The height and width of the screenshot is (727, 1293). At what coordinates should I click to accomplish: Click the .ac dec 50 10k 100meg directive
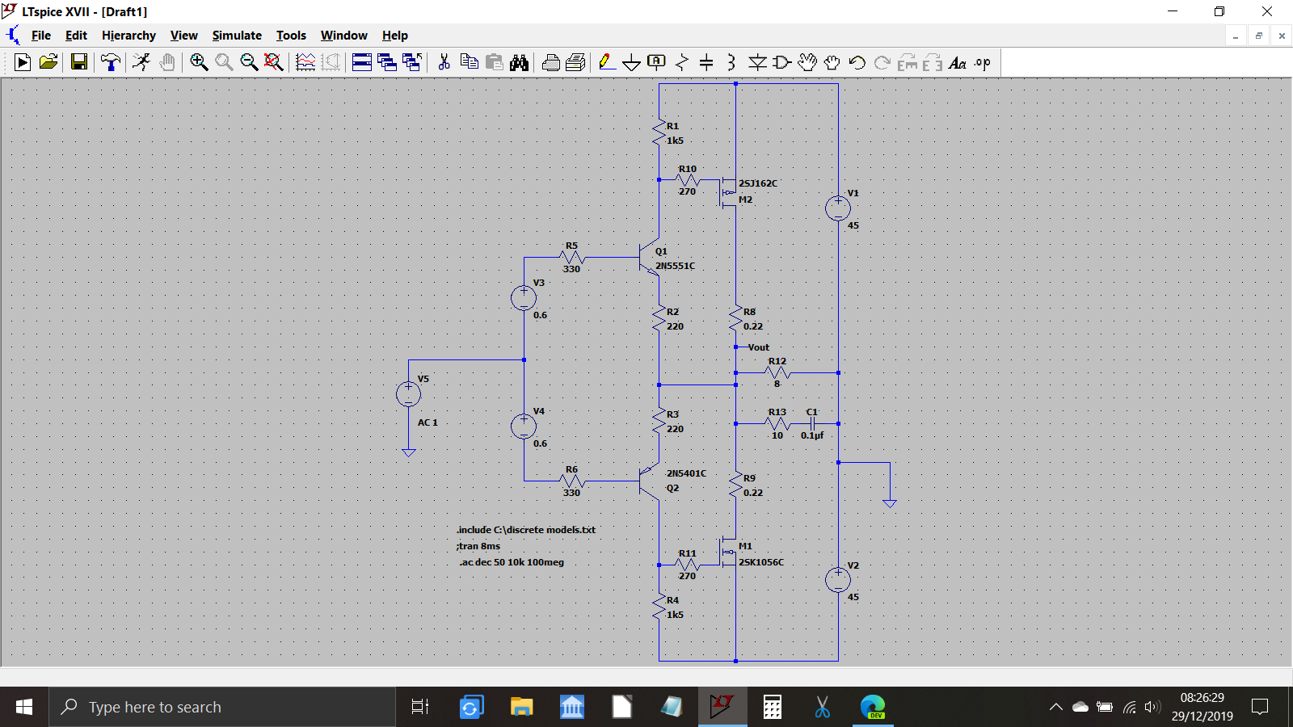(x=512, y=562)
